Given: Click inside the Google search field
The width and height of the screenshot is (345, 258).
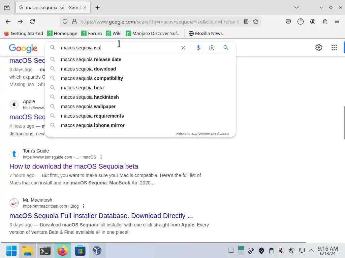Looking at the screenshot, I should click(119, 48).
